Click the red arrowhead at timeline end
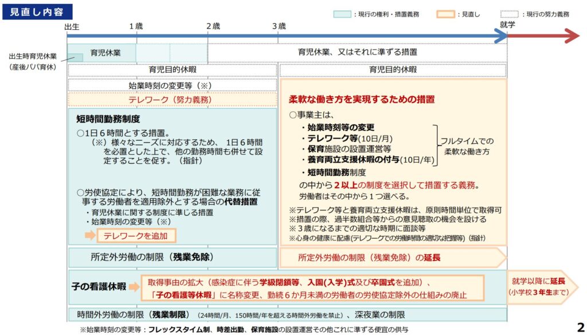 click(571, 37)
